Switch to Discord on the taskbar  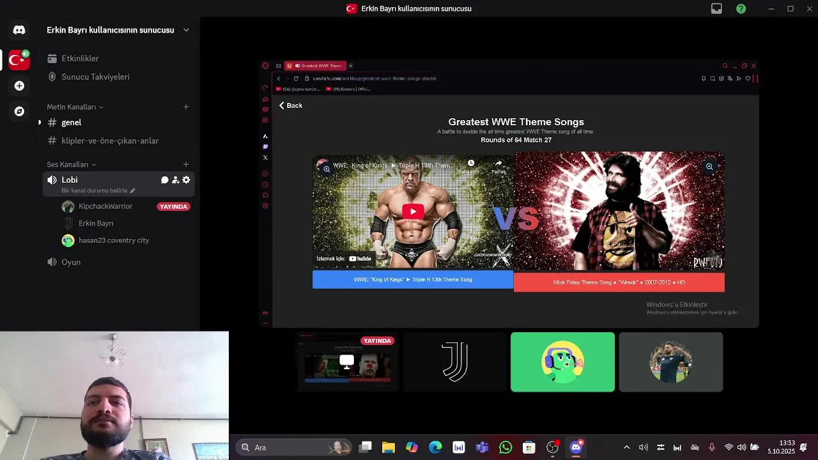576,447
